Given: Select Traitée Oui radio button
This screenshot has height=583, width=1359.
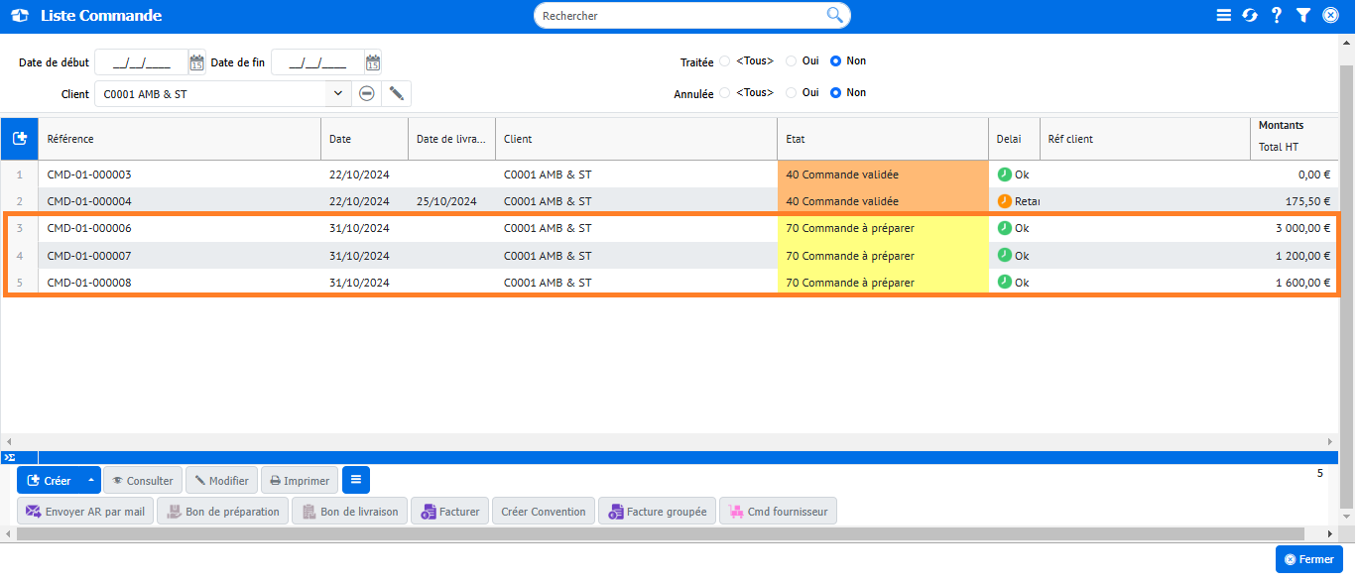Looking at the screenshot, I should coord(792,61).
